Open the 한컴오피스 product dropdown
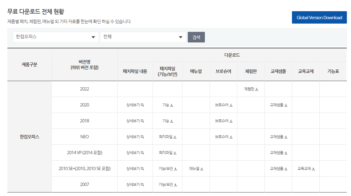 (x=56, y=37)
